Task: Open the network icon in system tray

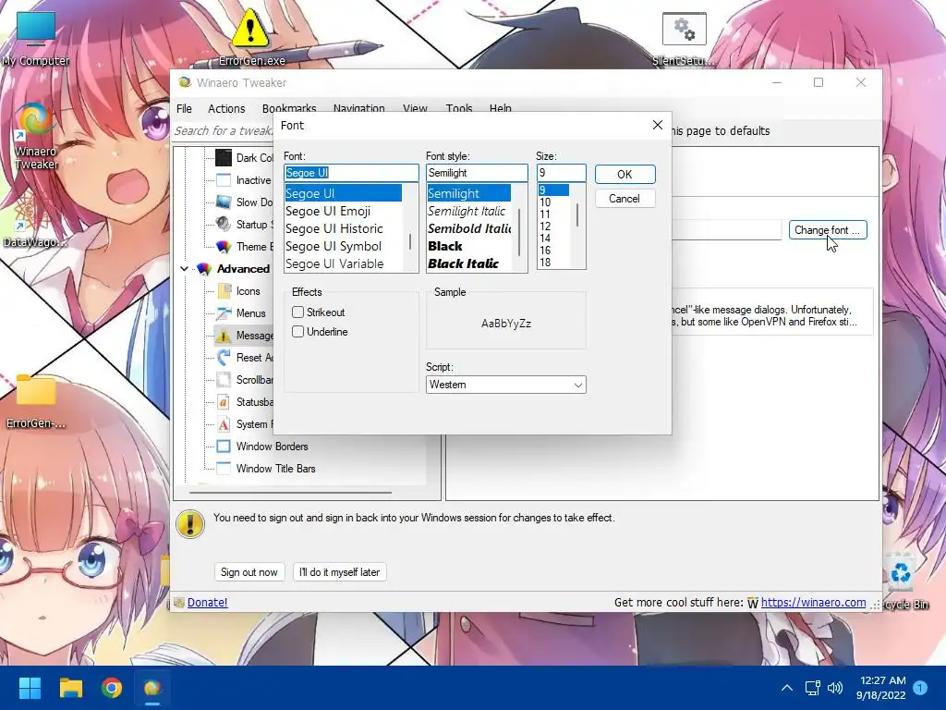Action: click(812, 688)
